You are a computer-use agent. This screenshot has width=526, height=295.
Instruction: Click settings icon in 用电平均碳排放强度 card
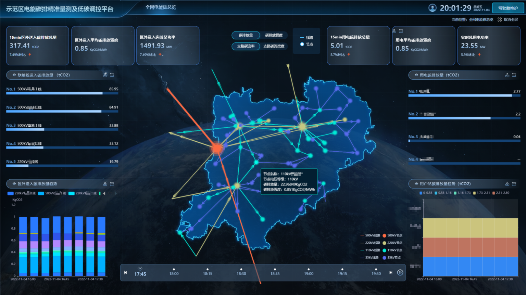coord(401,31)
